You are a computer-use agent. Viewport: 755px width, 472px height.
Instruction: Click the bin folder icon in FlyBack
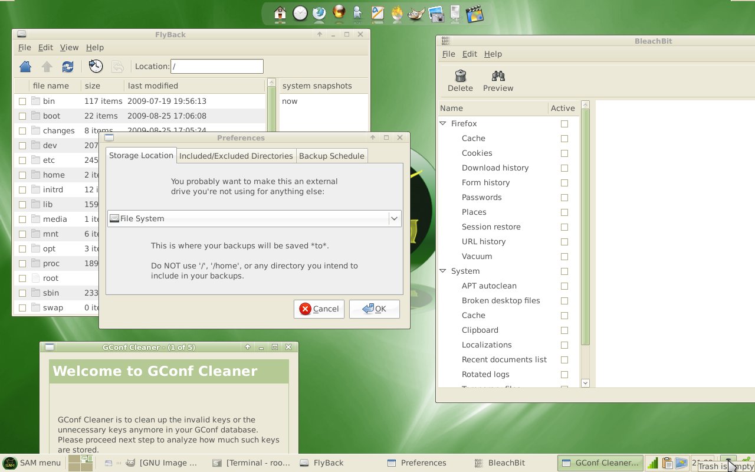(35, 101)
